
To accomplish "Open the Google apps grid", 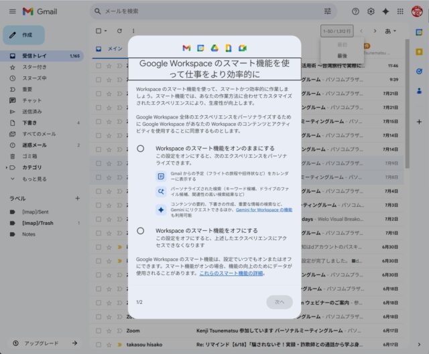I will (400, 11).
